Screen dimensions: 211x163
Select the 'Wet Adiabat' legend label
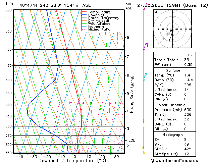pyautogui.click(x=99, y=23)
